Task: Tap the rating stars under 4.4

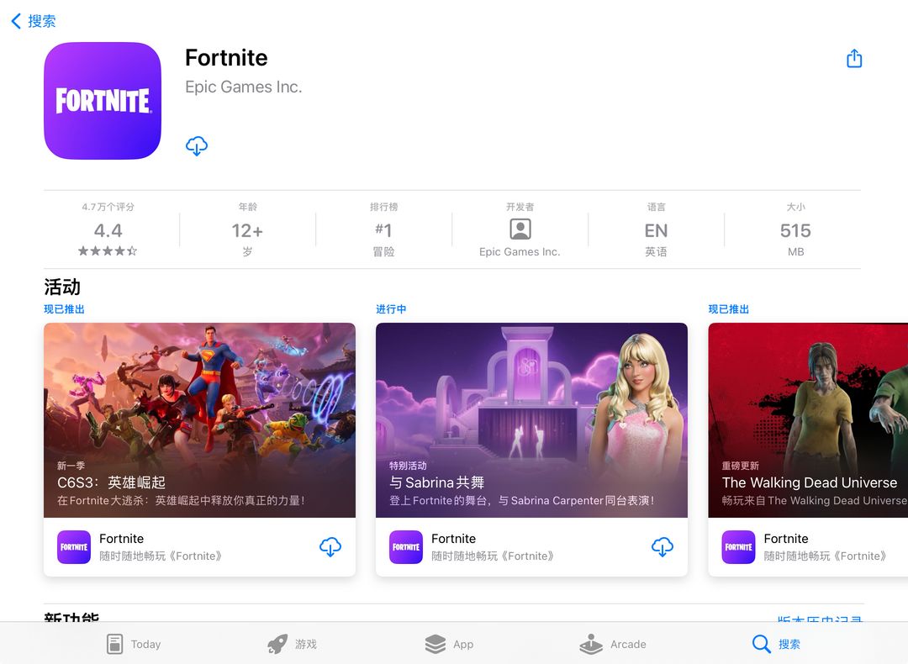Action: (108, 251)
